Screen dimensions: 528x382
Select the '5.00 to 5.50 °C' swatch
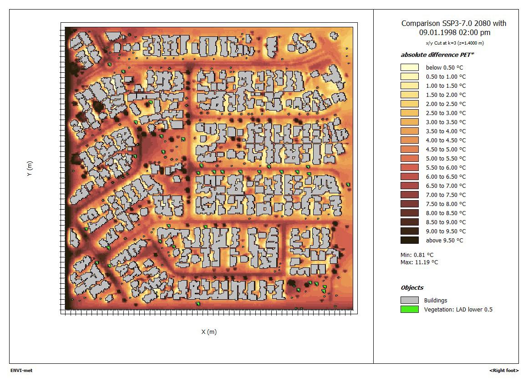point(410,158)
